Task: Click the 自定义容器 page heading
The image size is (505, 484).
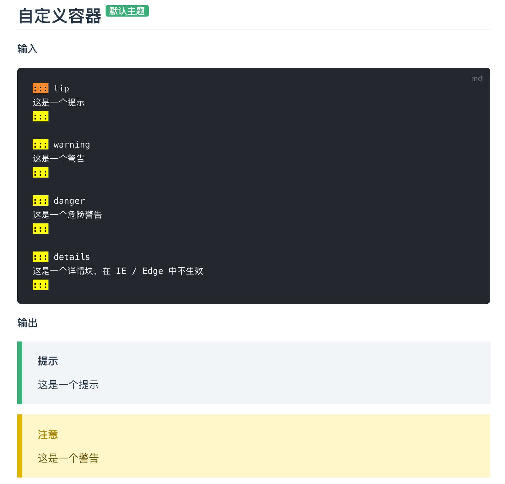Action: coord(60,16)
